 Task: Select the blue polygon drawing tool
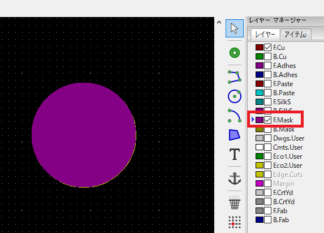tap(235, 135)
